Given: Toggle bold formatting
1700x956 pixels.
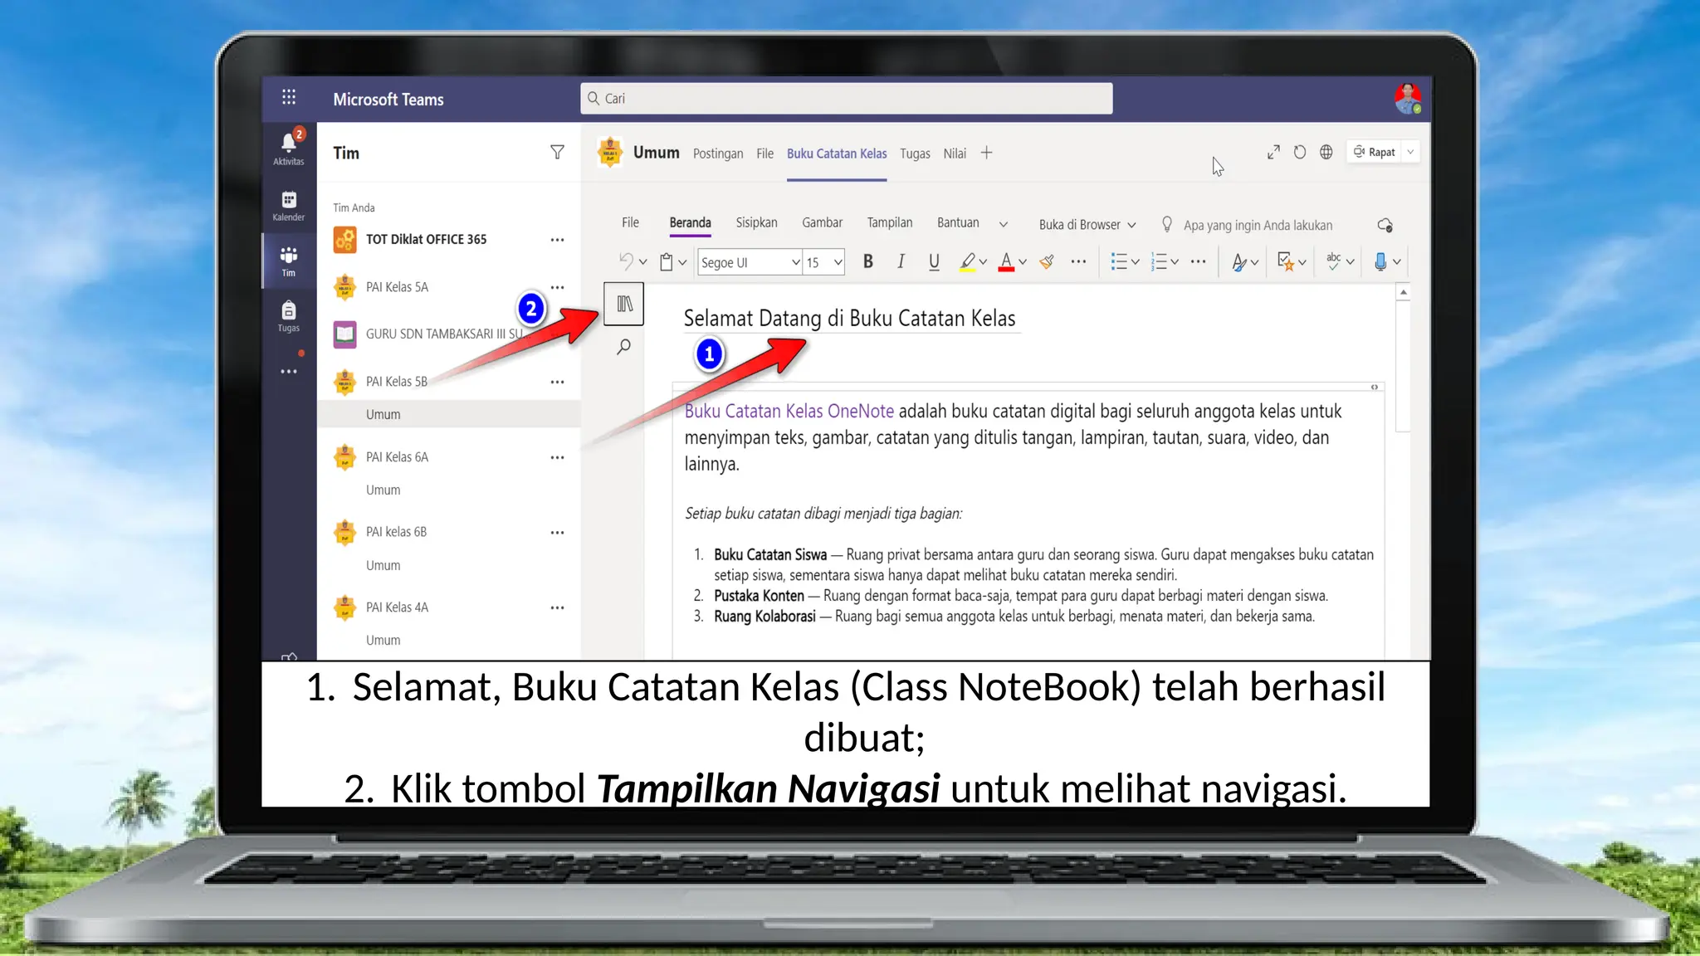Looking at the screenshot, I should (x=868, y=261).
